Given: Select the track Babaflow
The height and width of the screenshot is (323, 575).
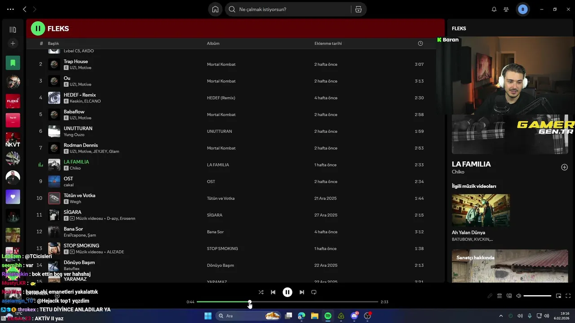Looking at the screenshot, I should coord(74,112).
